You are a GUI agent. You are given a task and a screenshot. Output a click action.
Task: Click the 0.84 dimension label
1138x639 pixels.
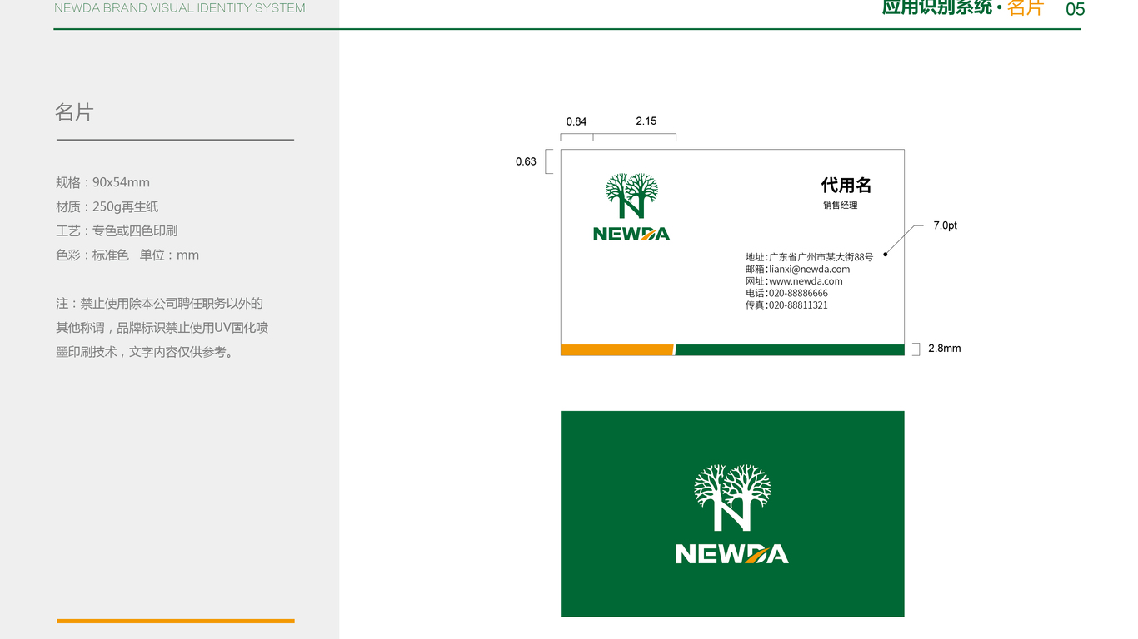pyautogui.click(x=576, y=121)
